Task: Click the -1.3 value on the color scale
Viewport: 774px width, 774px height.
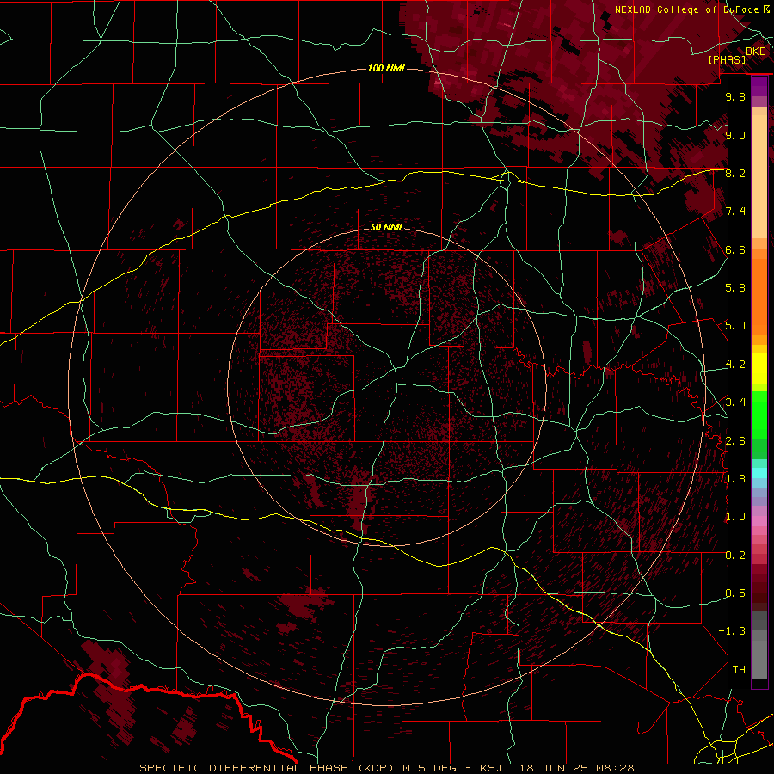Action: [x=732, y=631]
